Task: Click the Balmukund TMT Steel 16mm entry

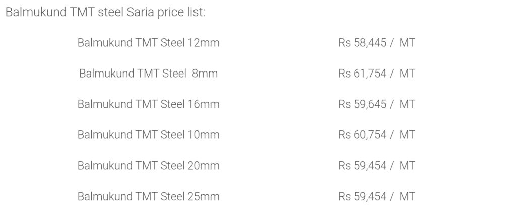Action: point(148,104)
